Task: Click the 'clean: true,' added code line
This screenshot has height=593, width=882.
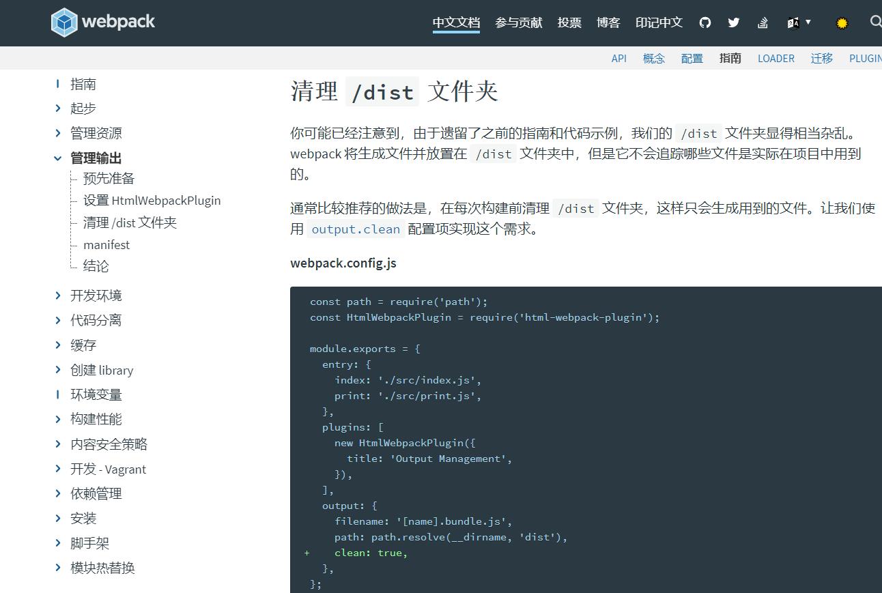Action: pyautogui.click(x=371, y=553)
